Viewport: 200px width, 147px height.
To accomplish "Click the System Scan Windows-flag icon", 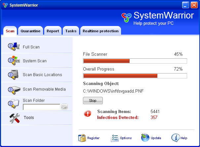I will tap(14, 60).
